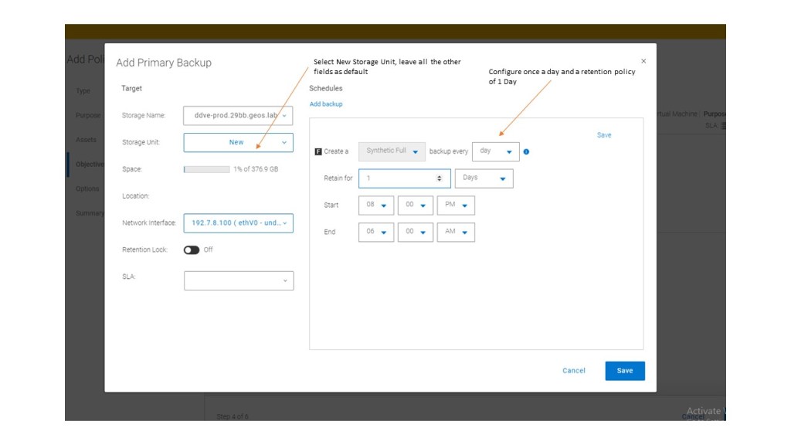Click the info icon beside backup frequency
Image resolution: width=791 pixels, height=445 pixels.
tap(526, 151)
